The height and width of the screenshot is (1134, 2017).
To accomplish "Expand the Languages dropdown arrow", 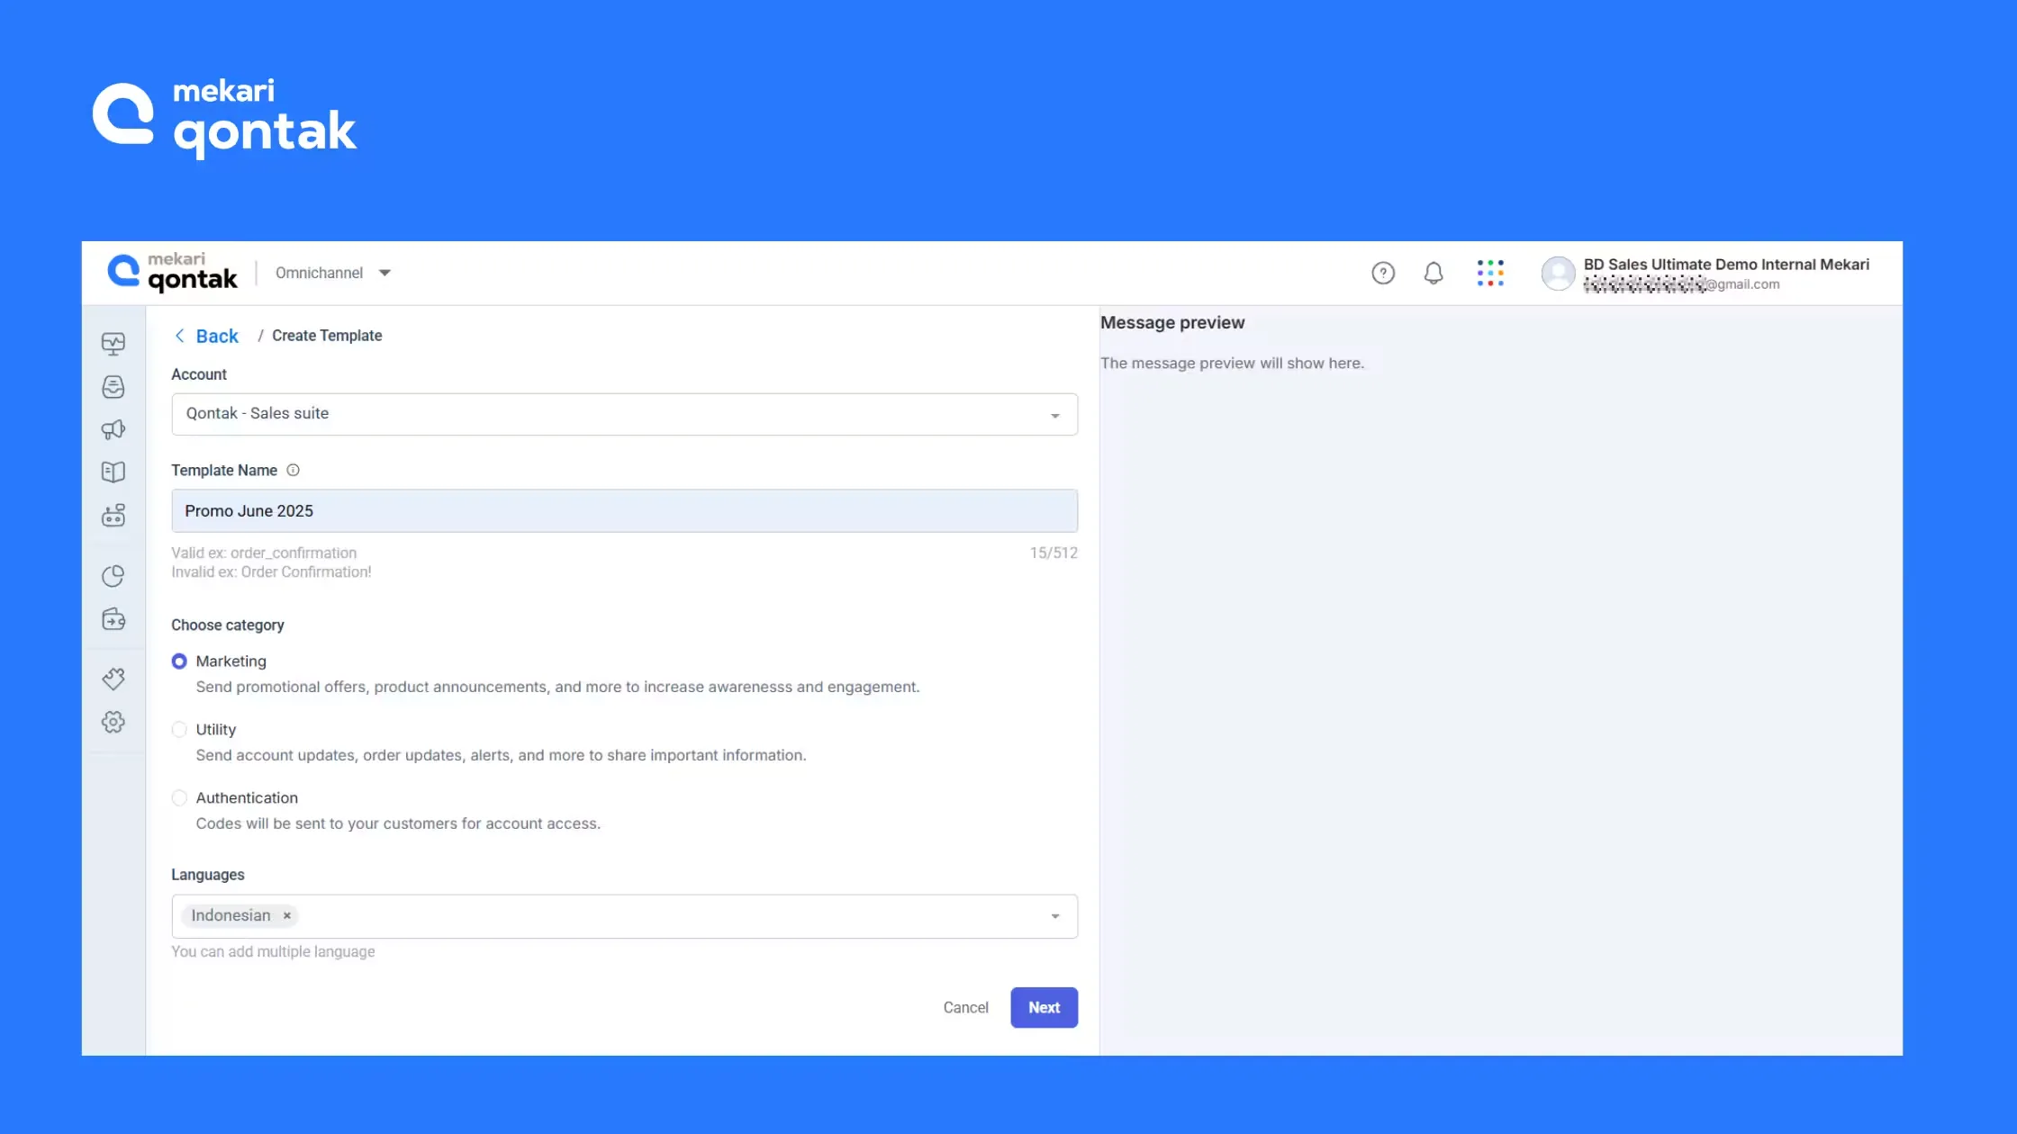I will pos(1054,916).
